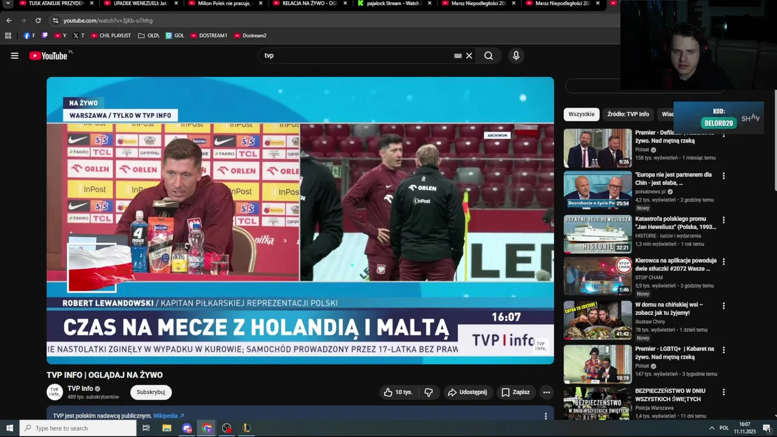The height and width of the screenshot is (437, 777).
Task: Open options for 'Kierowca na aplikacje' video
Action: (x=724, y=263)
